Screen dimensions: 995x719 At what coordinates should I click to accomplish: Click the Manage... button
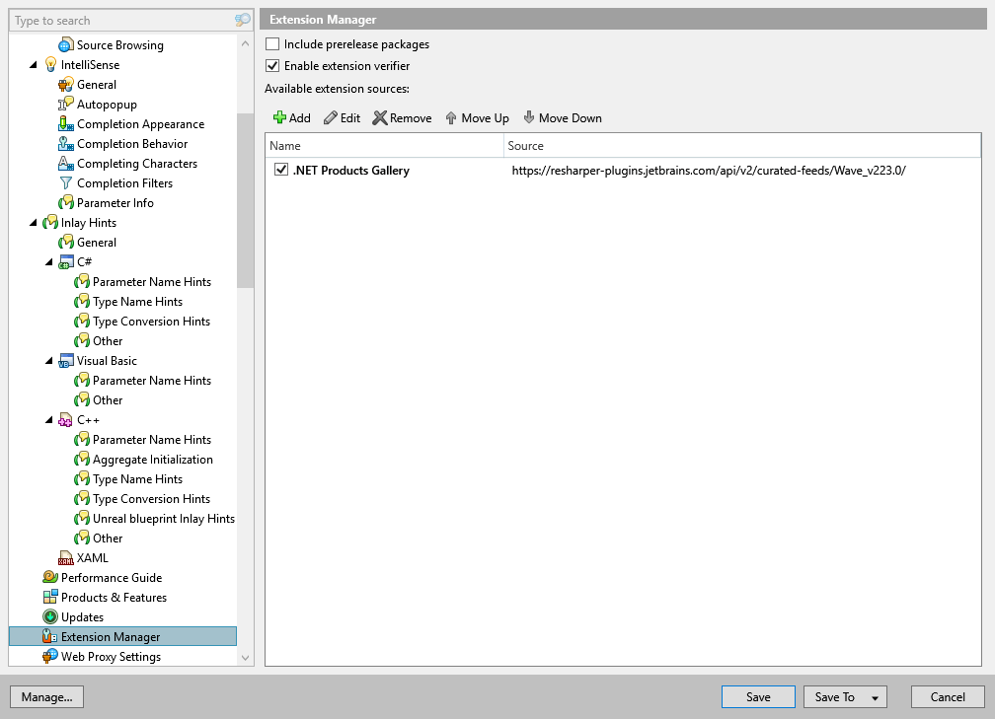click(x=46, y=696)
